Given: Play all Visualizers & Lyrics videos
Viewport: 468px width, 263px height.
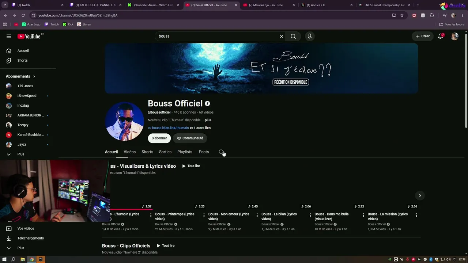Looking at the screenshot, I should [x=191, y=166].
